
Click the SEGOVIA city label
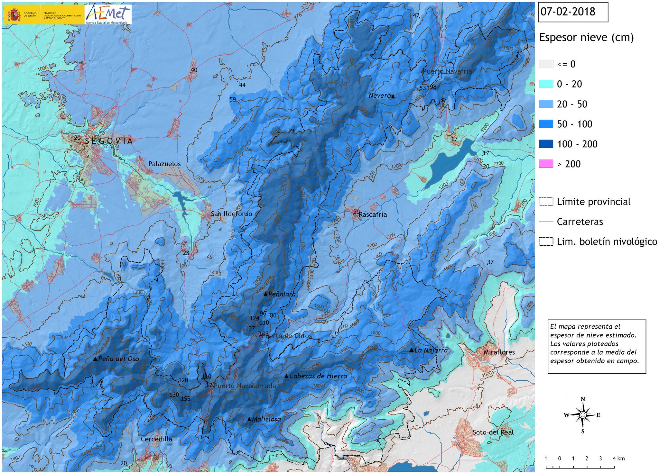point(109,141)
